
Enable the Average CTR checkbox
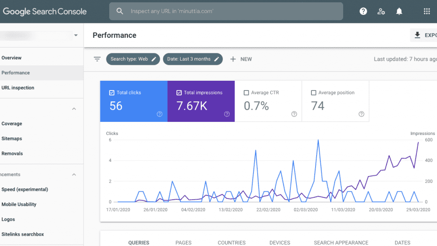247,93
